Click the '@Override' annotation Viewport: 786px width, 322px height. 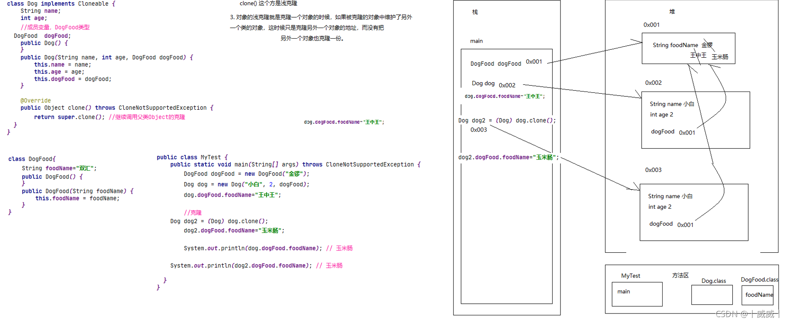(x=36, y=100)
